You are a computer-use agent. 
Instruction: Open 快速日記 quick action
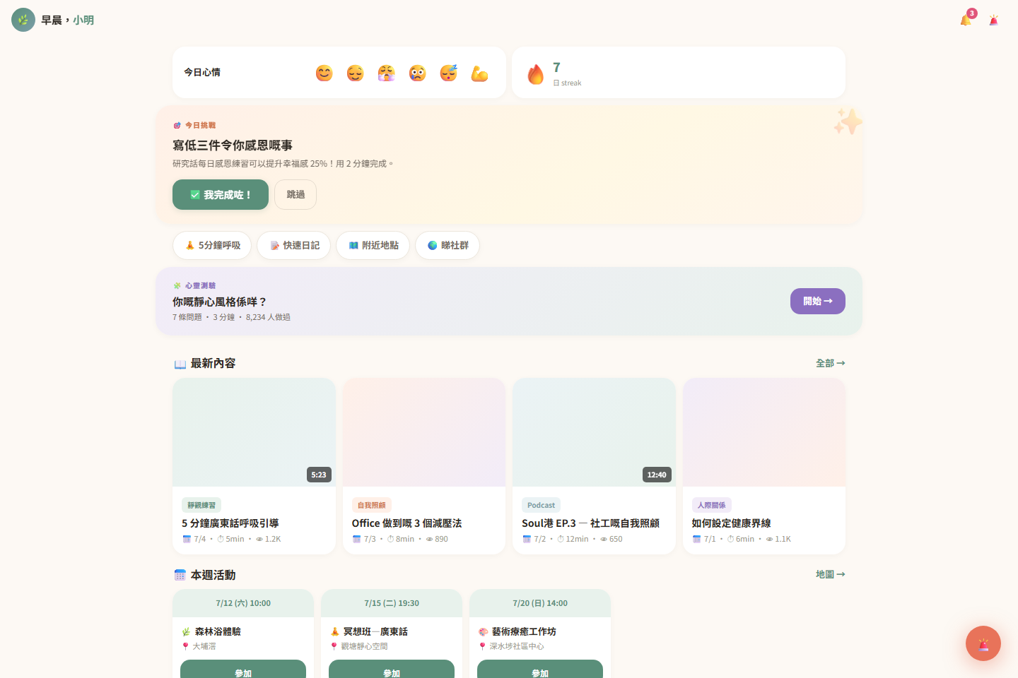294,245
